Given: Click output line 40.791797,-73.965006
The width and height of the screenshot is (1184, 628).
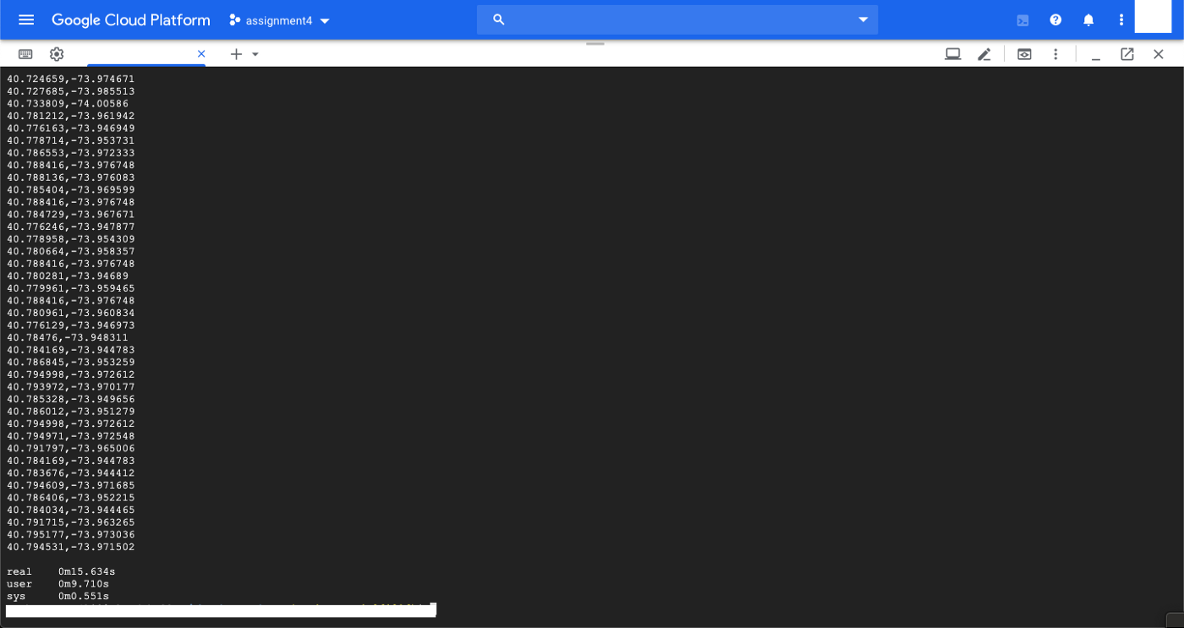Looking at the screenshot, I should pos(71,449).
